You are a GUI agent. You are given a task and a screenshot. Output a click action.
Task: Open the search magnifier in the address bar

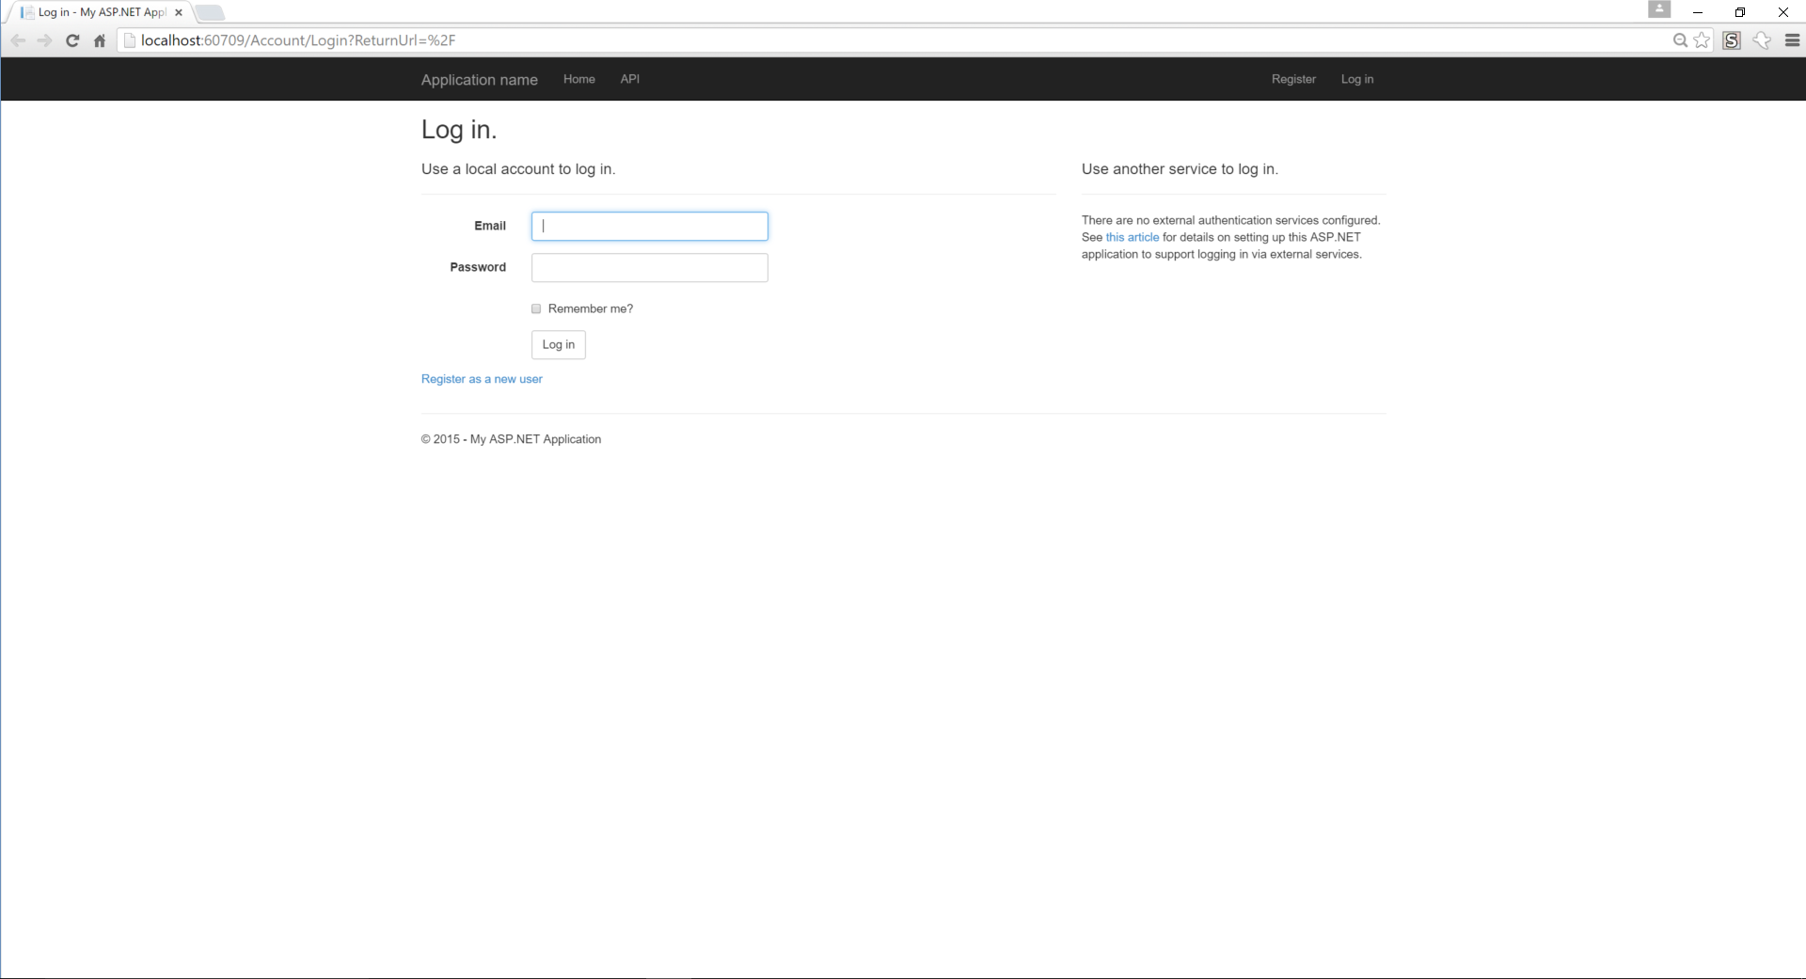click(x=1679, y=40)
